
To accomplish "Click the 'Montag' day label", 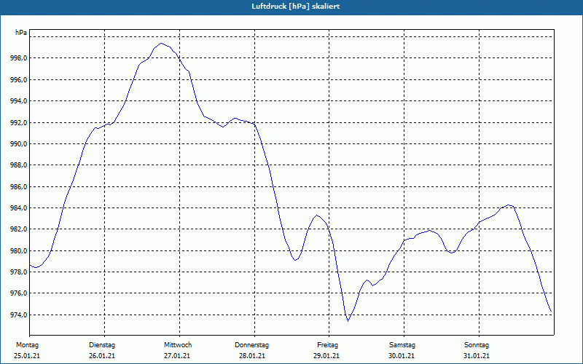I will pos(27,345).
